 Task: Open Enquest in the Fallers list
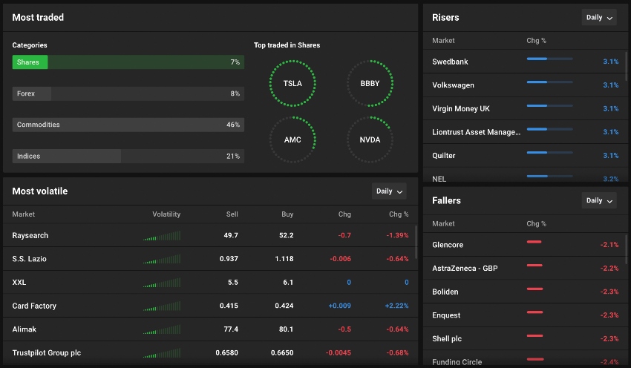coord(525,315)
